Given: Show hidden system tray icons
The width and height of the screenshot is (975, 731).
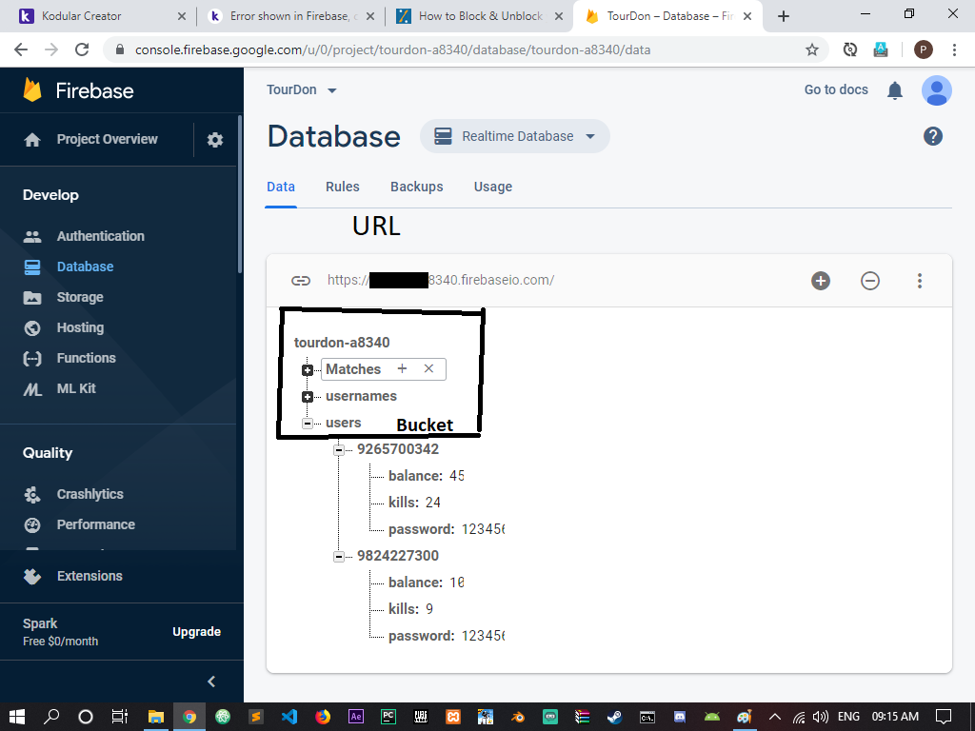Looking at the screenshot, I should [x=775, y=717].
